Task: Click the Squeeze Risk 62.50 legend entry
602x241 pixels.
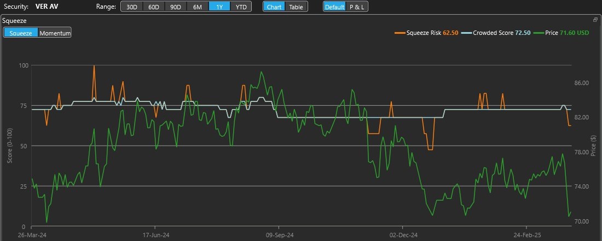Action: pos(426,33)
